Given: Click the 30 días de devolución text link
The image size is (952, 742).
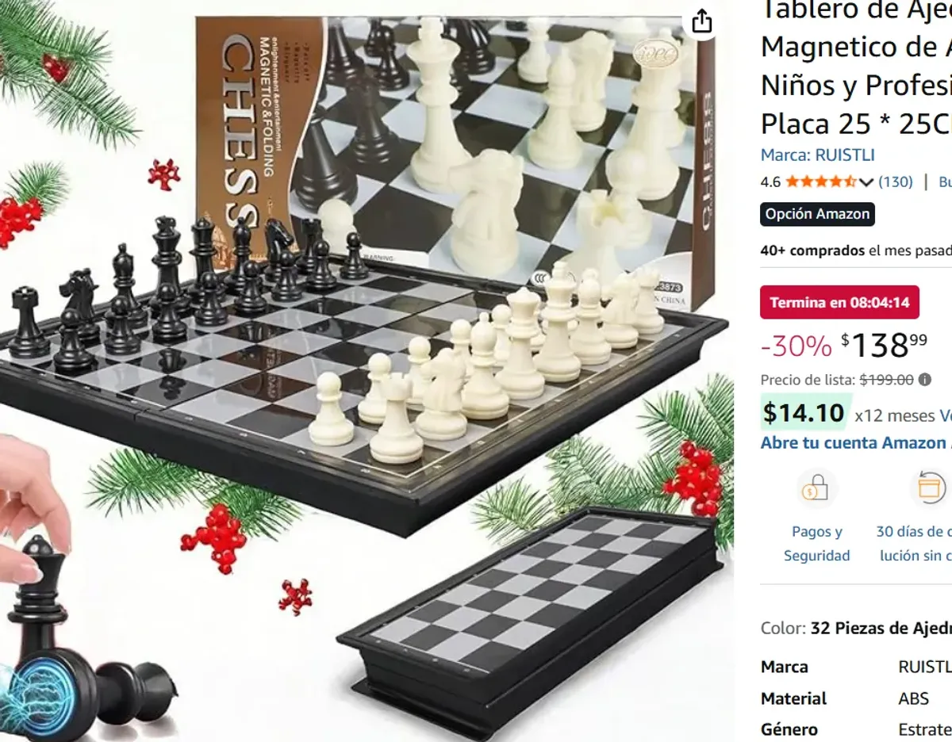Looking at the screenshot, I should pyautogui.click(x=914, y=544).
